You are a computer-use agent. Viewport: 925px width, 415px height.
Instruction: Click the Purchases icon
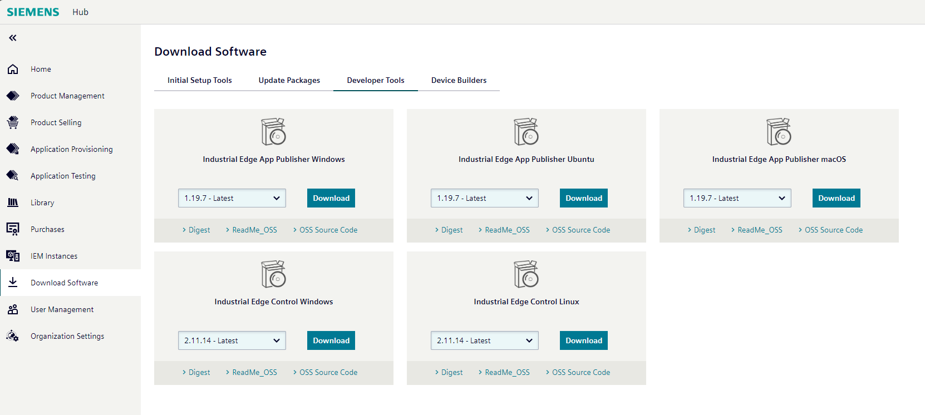tap(13, 229)
